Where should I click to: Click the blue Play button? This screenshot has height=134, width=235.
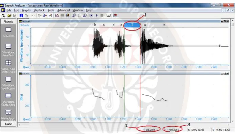[97, 15]
